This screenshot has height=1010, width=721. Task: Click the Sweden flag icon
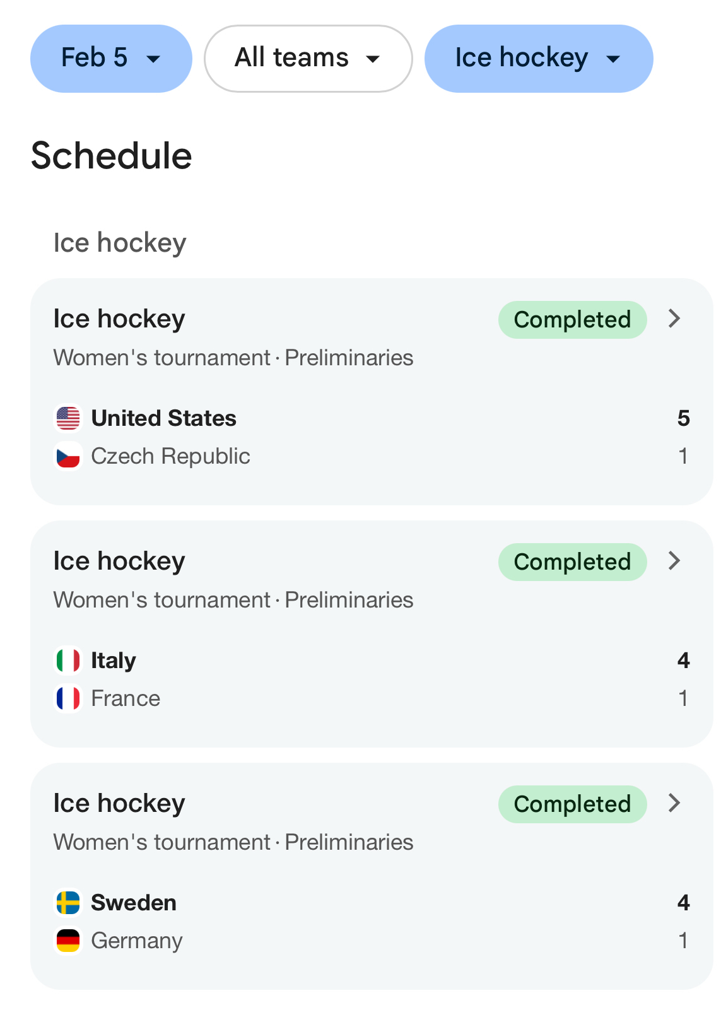point(68,903)
